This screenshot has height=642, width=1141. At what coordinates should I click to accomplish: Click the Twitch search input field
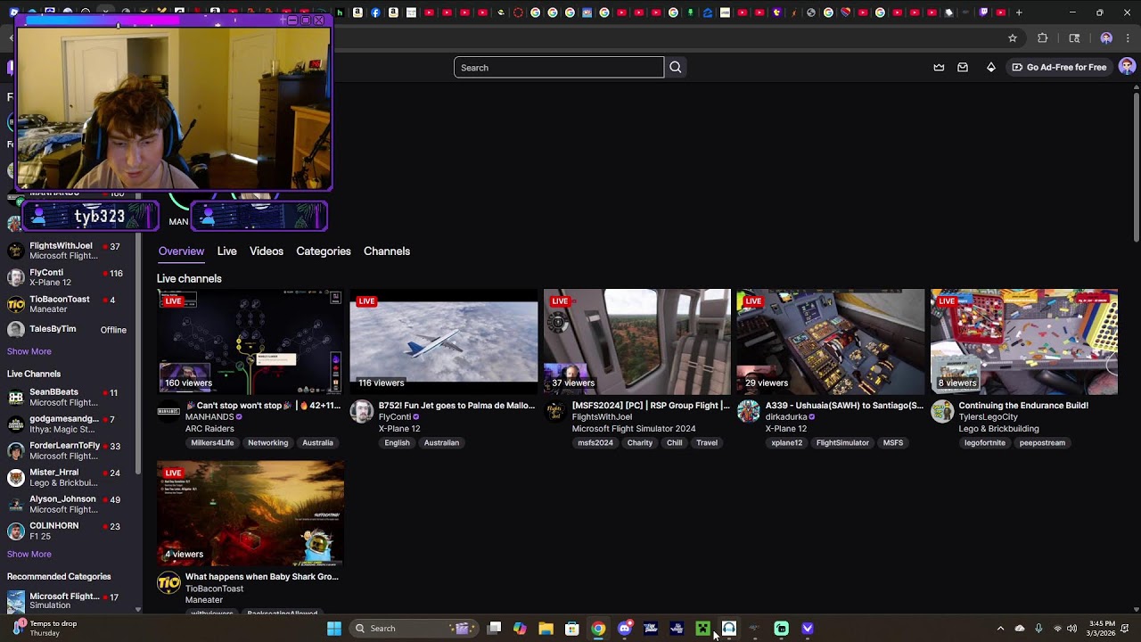click(559, 67)
